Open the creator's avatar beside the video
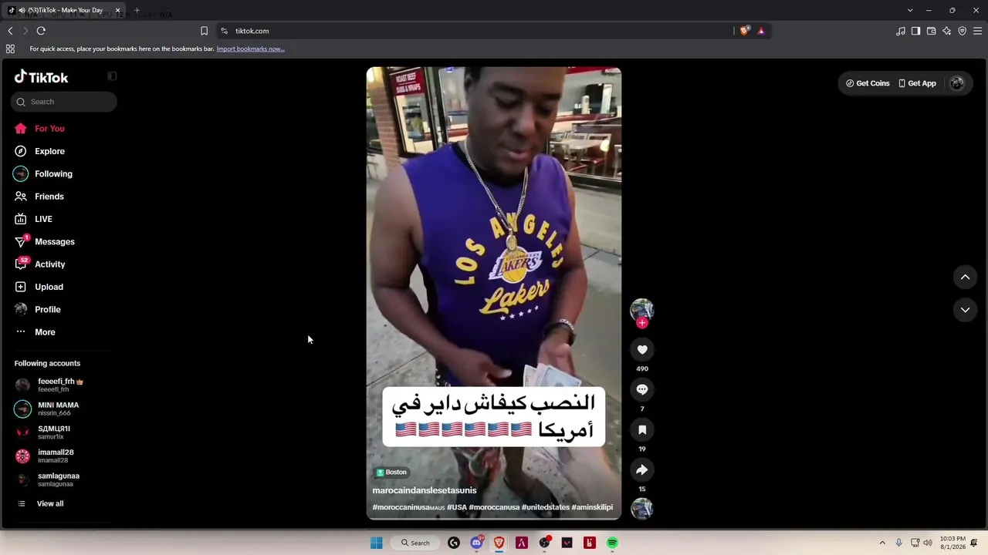The image size is (988, 555). [x=642, y=309]
